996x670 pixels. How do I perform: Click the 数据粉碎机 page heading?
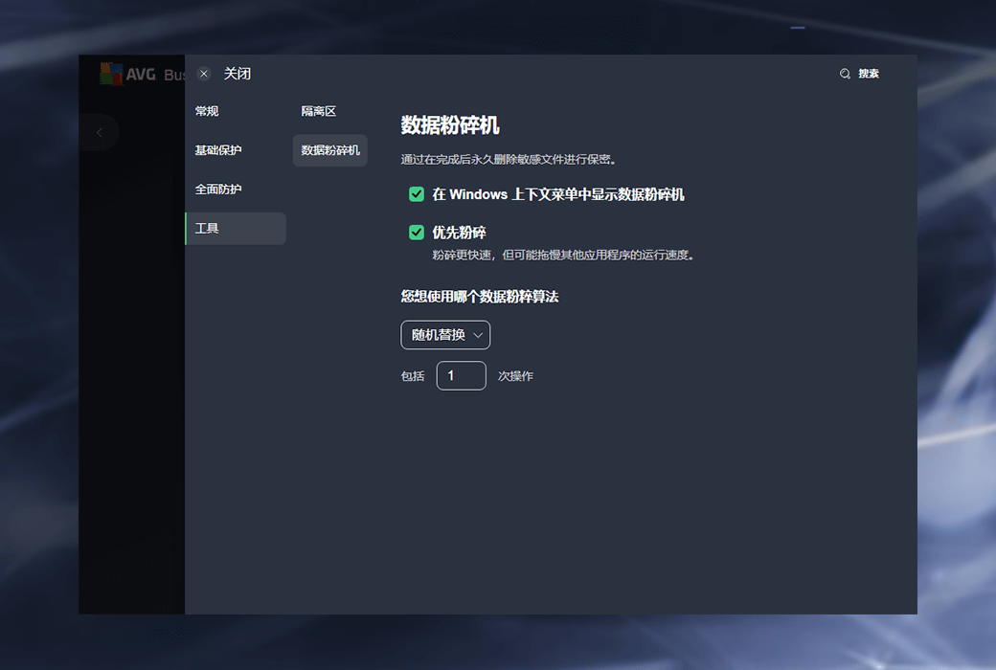tap(450, 125)
